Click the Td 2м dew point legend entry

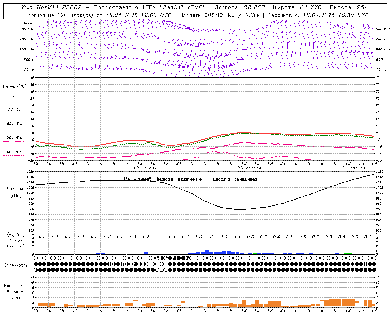coord(14,109)
